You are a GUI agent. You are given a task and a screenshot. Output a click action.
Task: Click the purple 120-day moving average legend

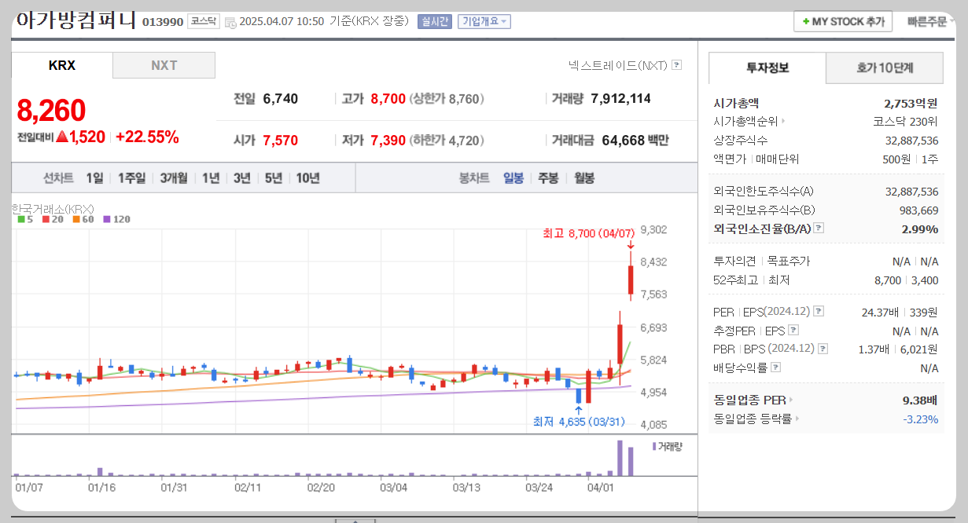116,219
